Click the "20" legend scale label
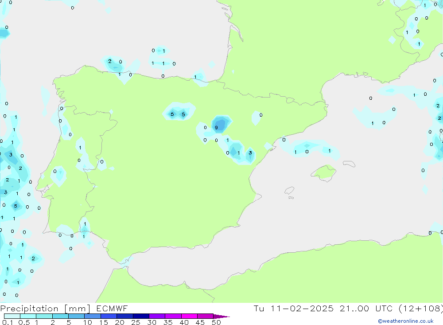 [120, 322]
